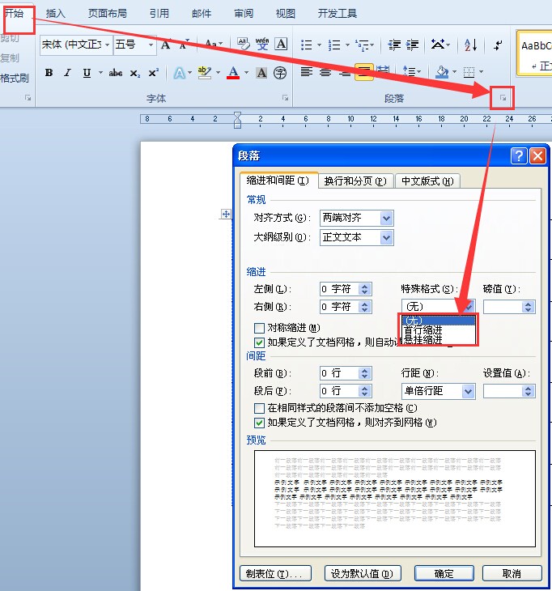
Task: Cancel with the 取消 button
Action: 512,574
